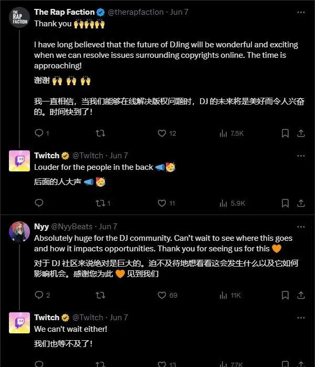The height and width of the screenshot is (367, 315).
Task: Reply to The Rap Faction's tweet
Action: click(x=39, y=134)
